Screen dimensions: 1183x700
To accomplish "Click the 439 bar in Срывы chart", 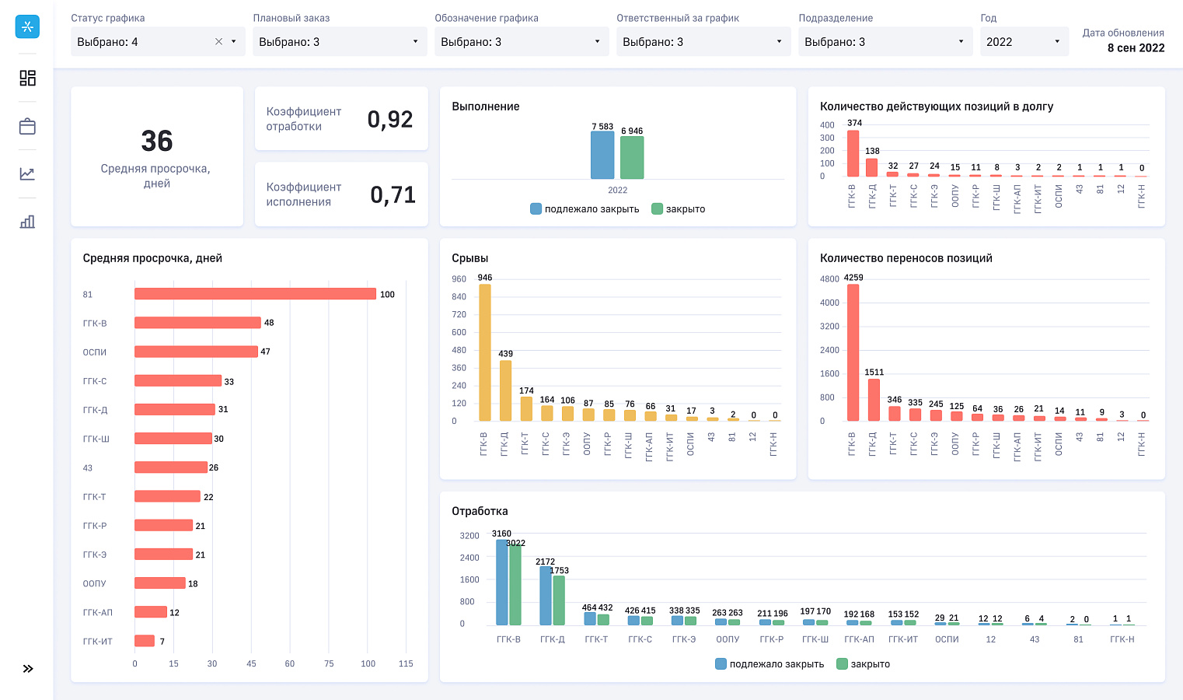I will pos(505,390).
